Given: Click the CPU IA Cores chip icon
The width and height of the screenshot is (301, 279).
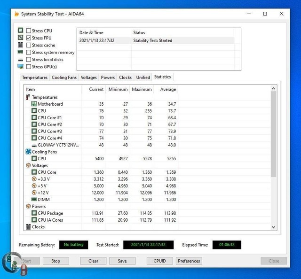Looking at the screenshot, I should coord(34,220).
